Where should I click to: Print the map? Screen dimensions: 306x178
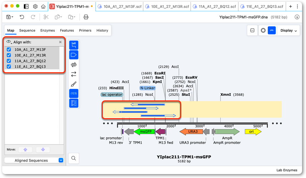tap(86, 17)
